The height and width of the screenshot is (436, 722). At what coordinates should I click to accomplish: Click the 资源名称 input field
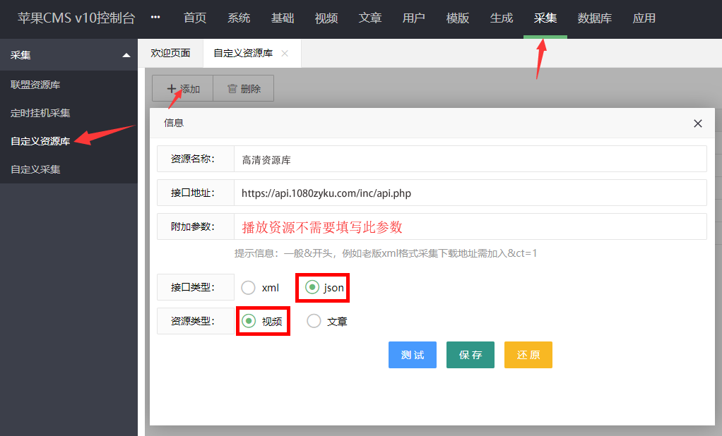point(469,159)
